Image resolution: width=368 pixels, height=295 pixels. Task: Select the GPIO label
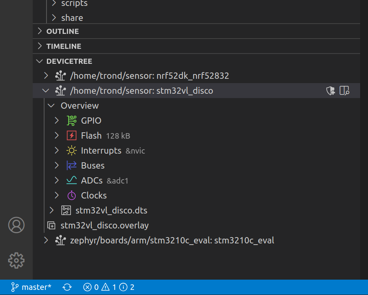pos(91,121)
